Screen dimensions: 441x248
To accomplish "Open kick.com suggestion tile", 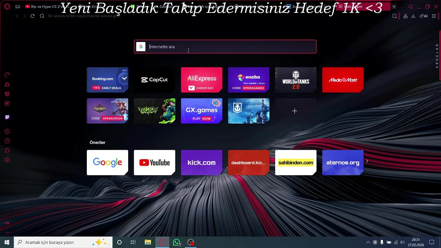I will pos(202,162).
